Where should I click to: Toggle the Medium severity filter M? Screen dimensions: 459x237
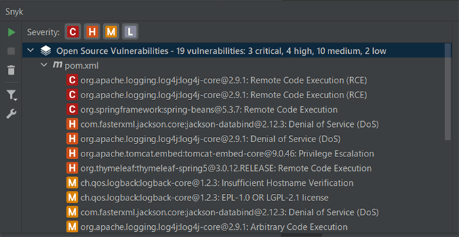click(x=111, y=31)
